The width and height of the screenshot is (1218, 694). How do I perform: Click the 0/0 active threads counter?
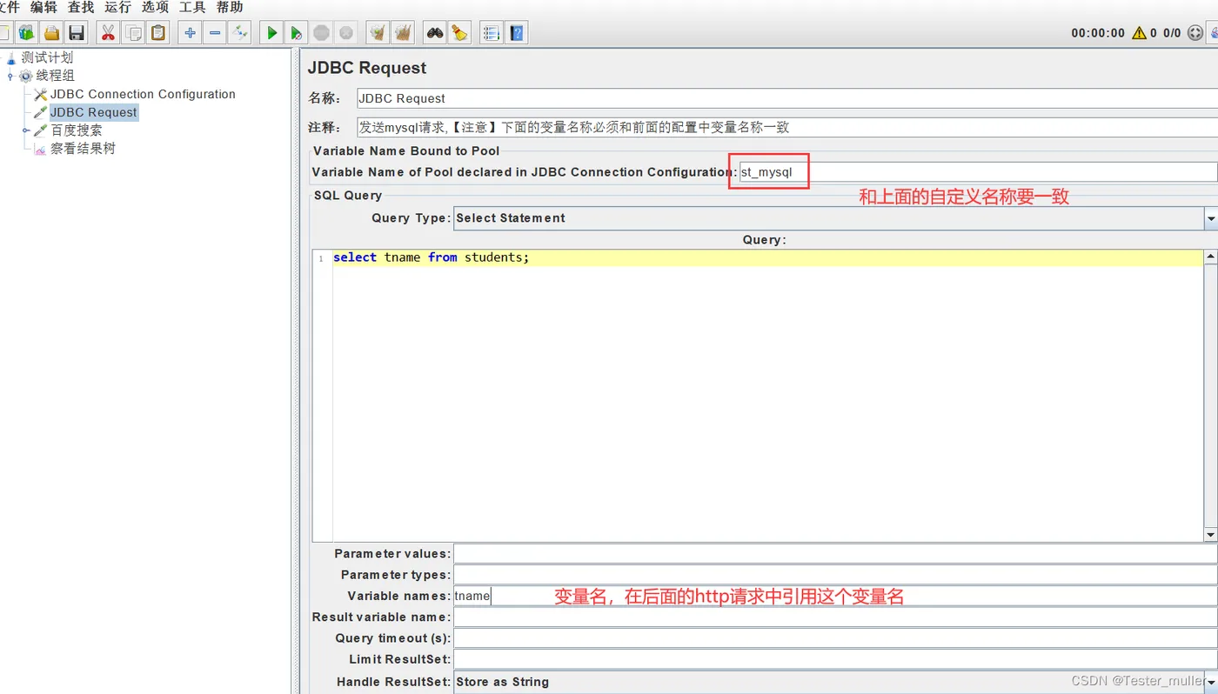(1172, 33)
